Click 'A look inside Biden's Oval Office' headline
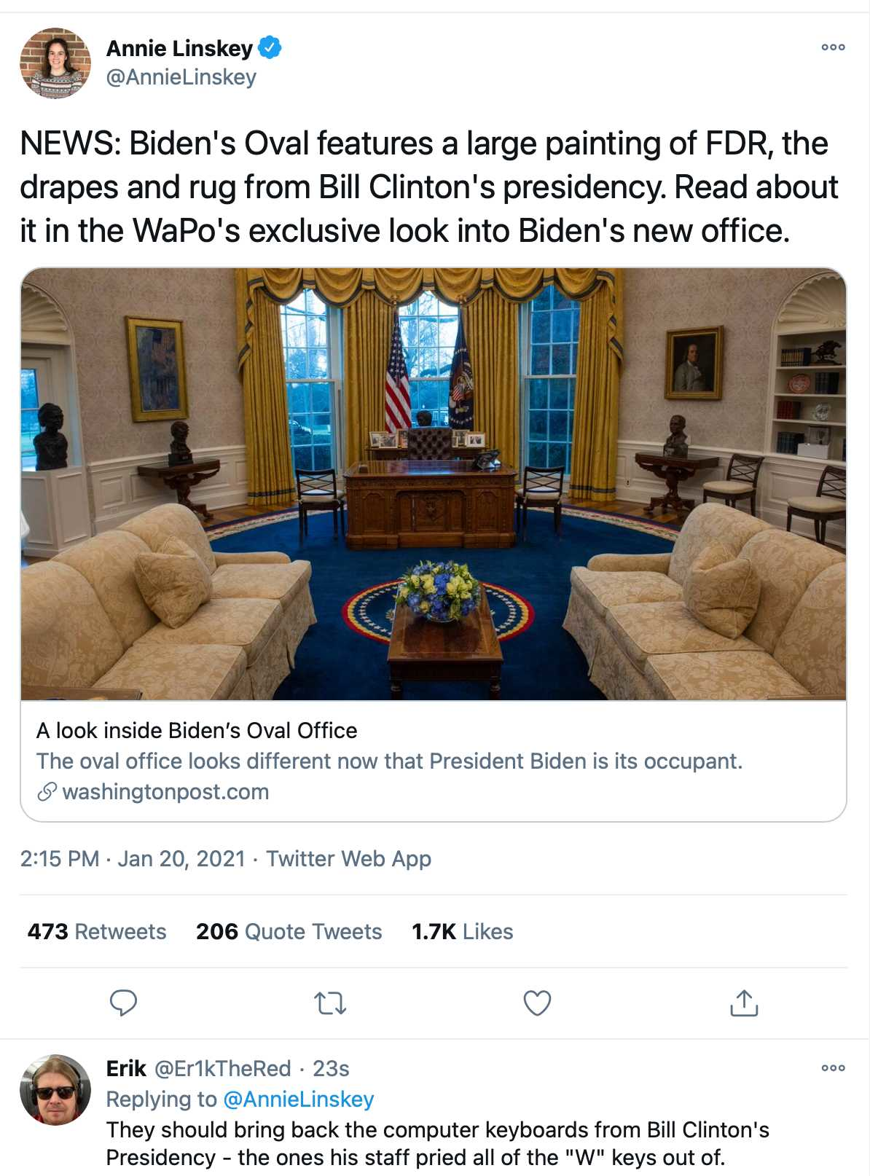Viewport: 870px width, 1176px height. (x=197, y=730)
